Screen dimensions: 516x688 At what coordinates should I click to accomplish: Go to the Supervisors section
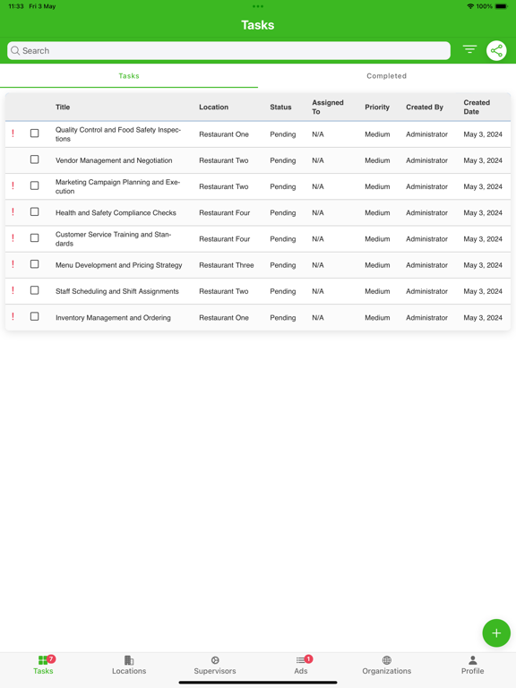[215, 666]
